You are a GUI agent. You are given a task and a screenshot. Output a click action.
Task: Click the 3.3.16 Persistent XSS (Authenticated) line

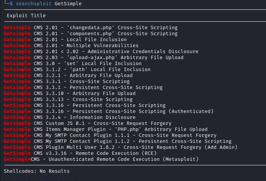click(x=109, y=111)
